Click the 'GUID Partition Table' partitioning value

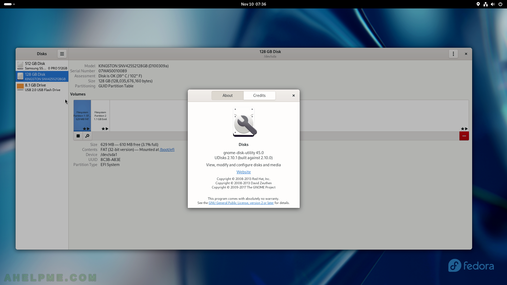(116, 86)
